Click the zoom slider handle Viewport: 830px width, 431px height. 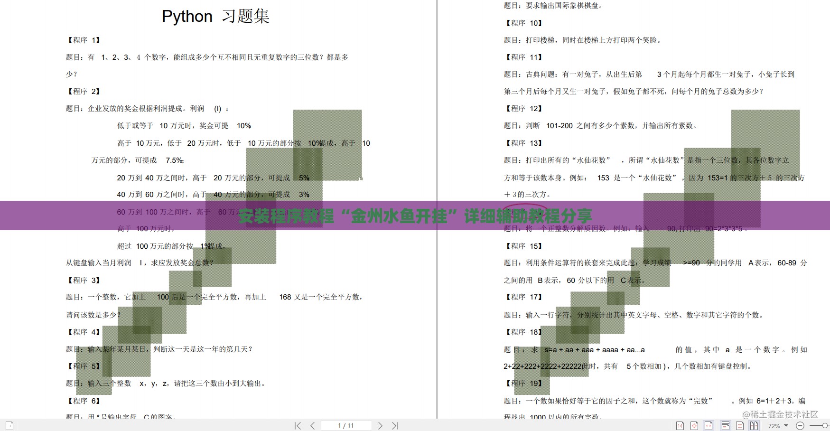(x=825, y=426)
